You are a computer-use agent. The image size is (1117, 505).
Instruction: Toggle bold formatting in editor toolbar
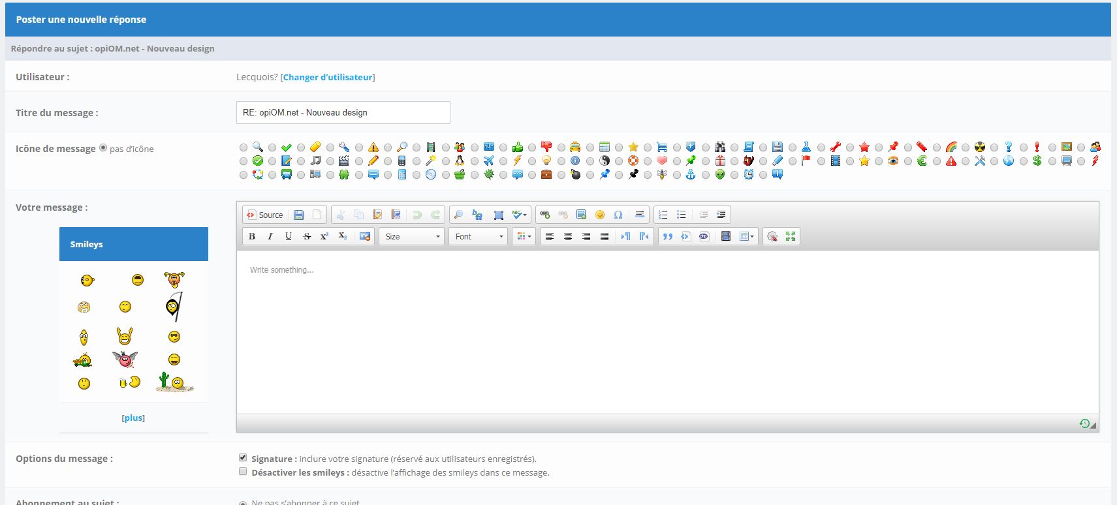tap(252, 236)
